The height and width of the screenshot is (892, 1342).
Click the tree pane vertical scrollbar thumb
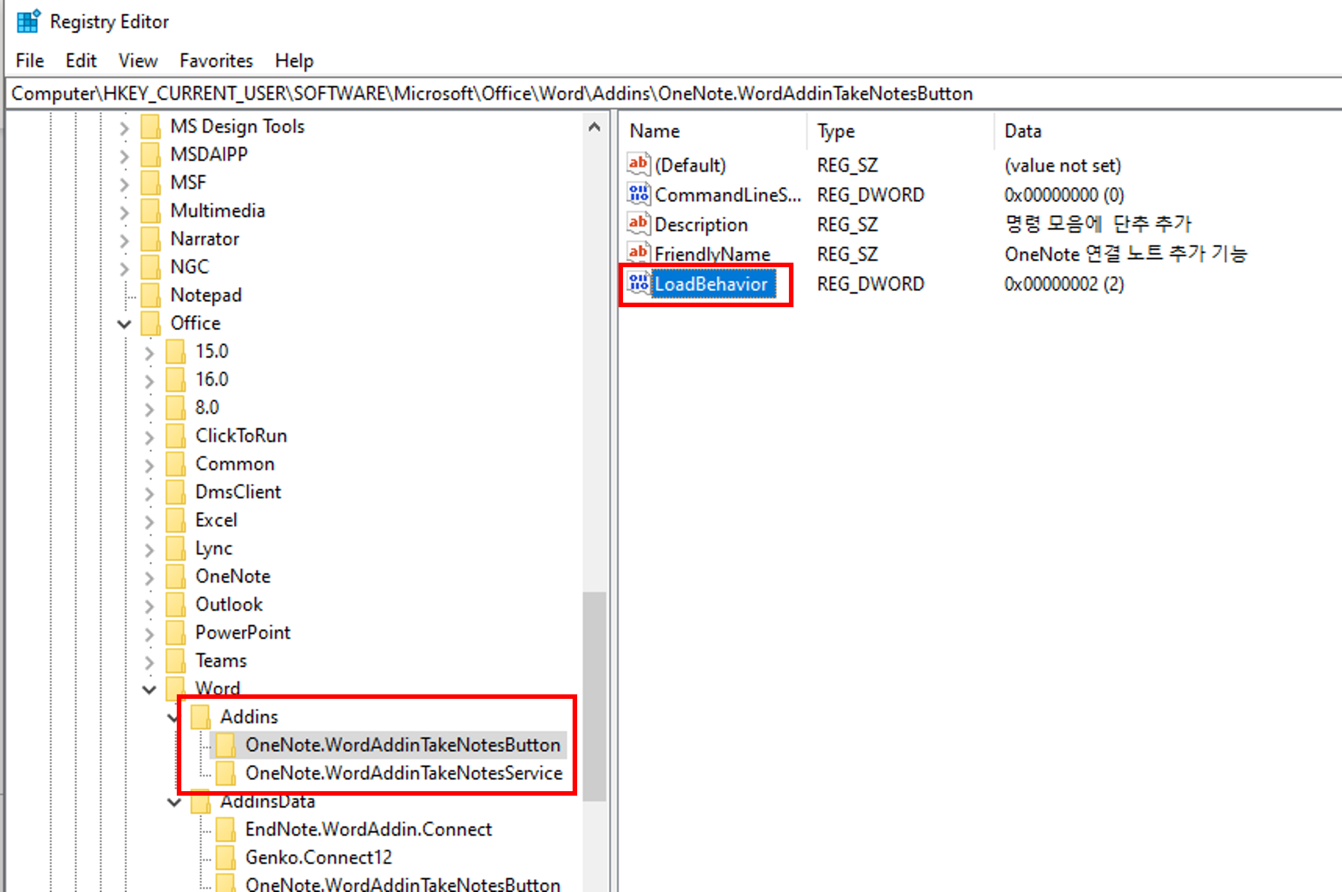tap(594, 697)
